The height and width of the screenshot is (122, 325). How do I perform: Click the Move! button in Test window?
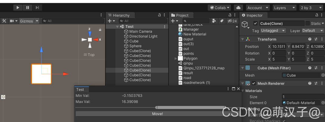(x=157, y=114)
